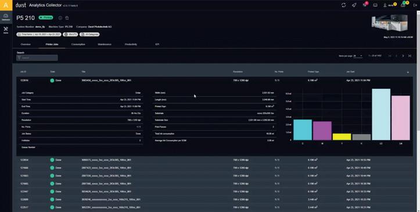
Task: Click the gray K bar in ink chart
Action: tap(361, 137)
